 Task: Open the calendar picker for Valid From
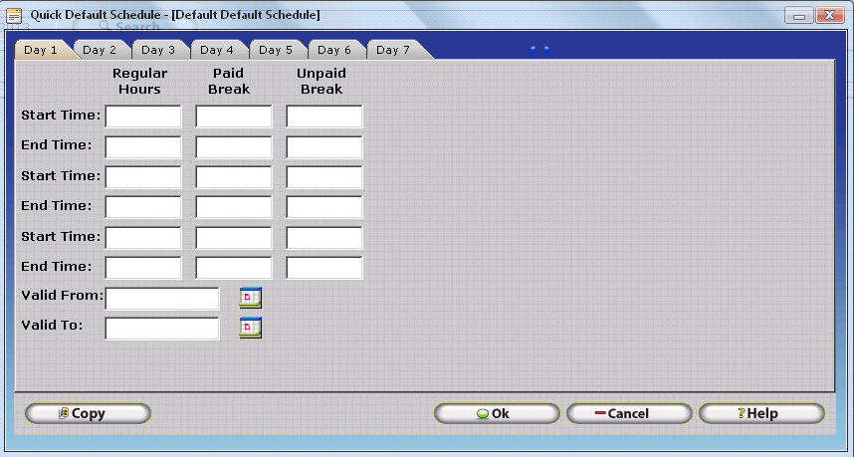coord(250,297)
